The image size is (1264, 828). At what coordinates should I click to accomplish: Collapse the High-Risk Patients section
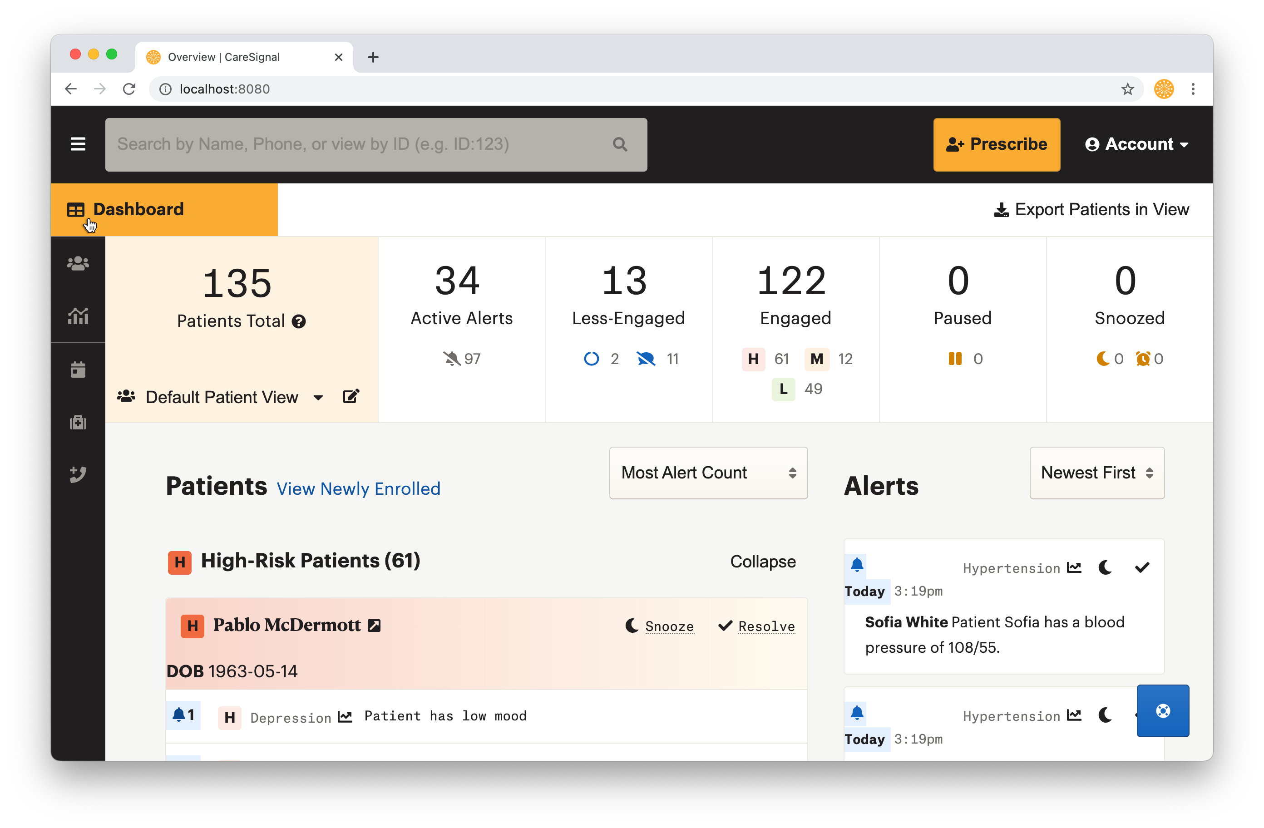pyautogui.click(x=763, y=562)
